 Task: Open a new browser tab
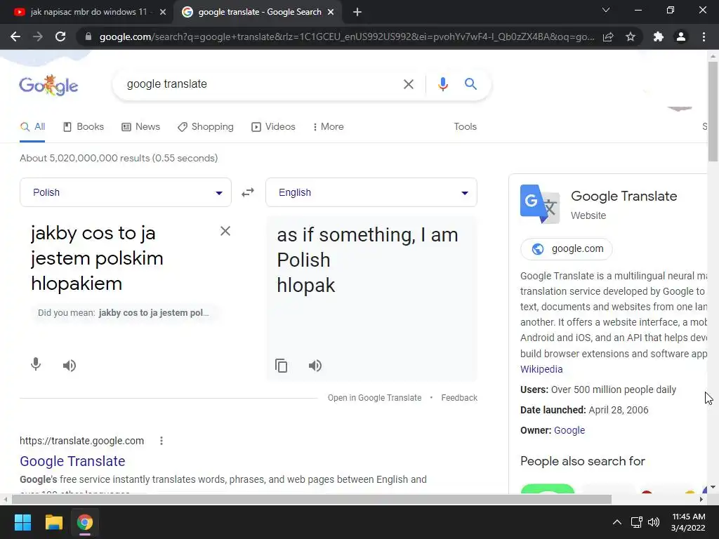tap(357, 13)
